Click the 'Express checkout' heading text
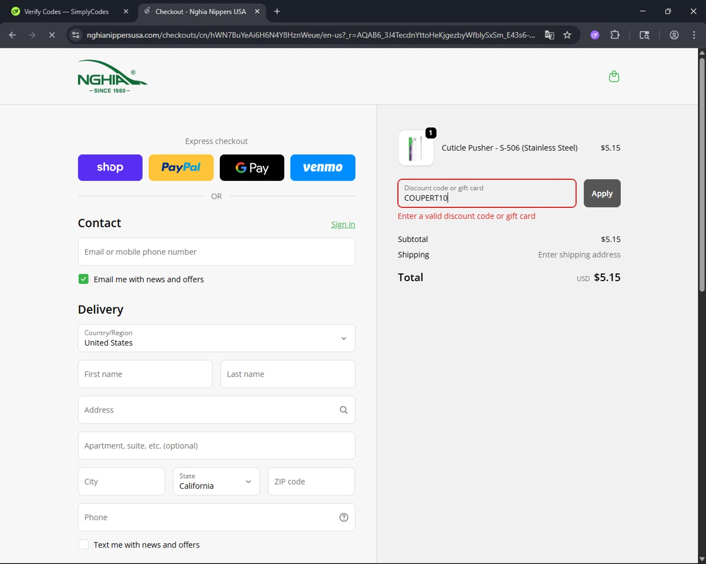This screenshot has height=564, width=706. coord(217,141)
